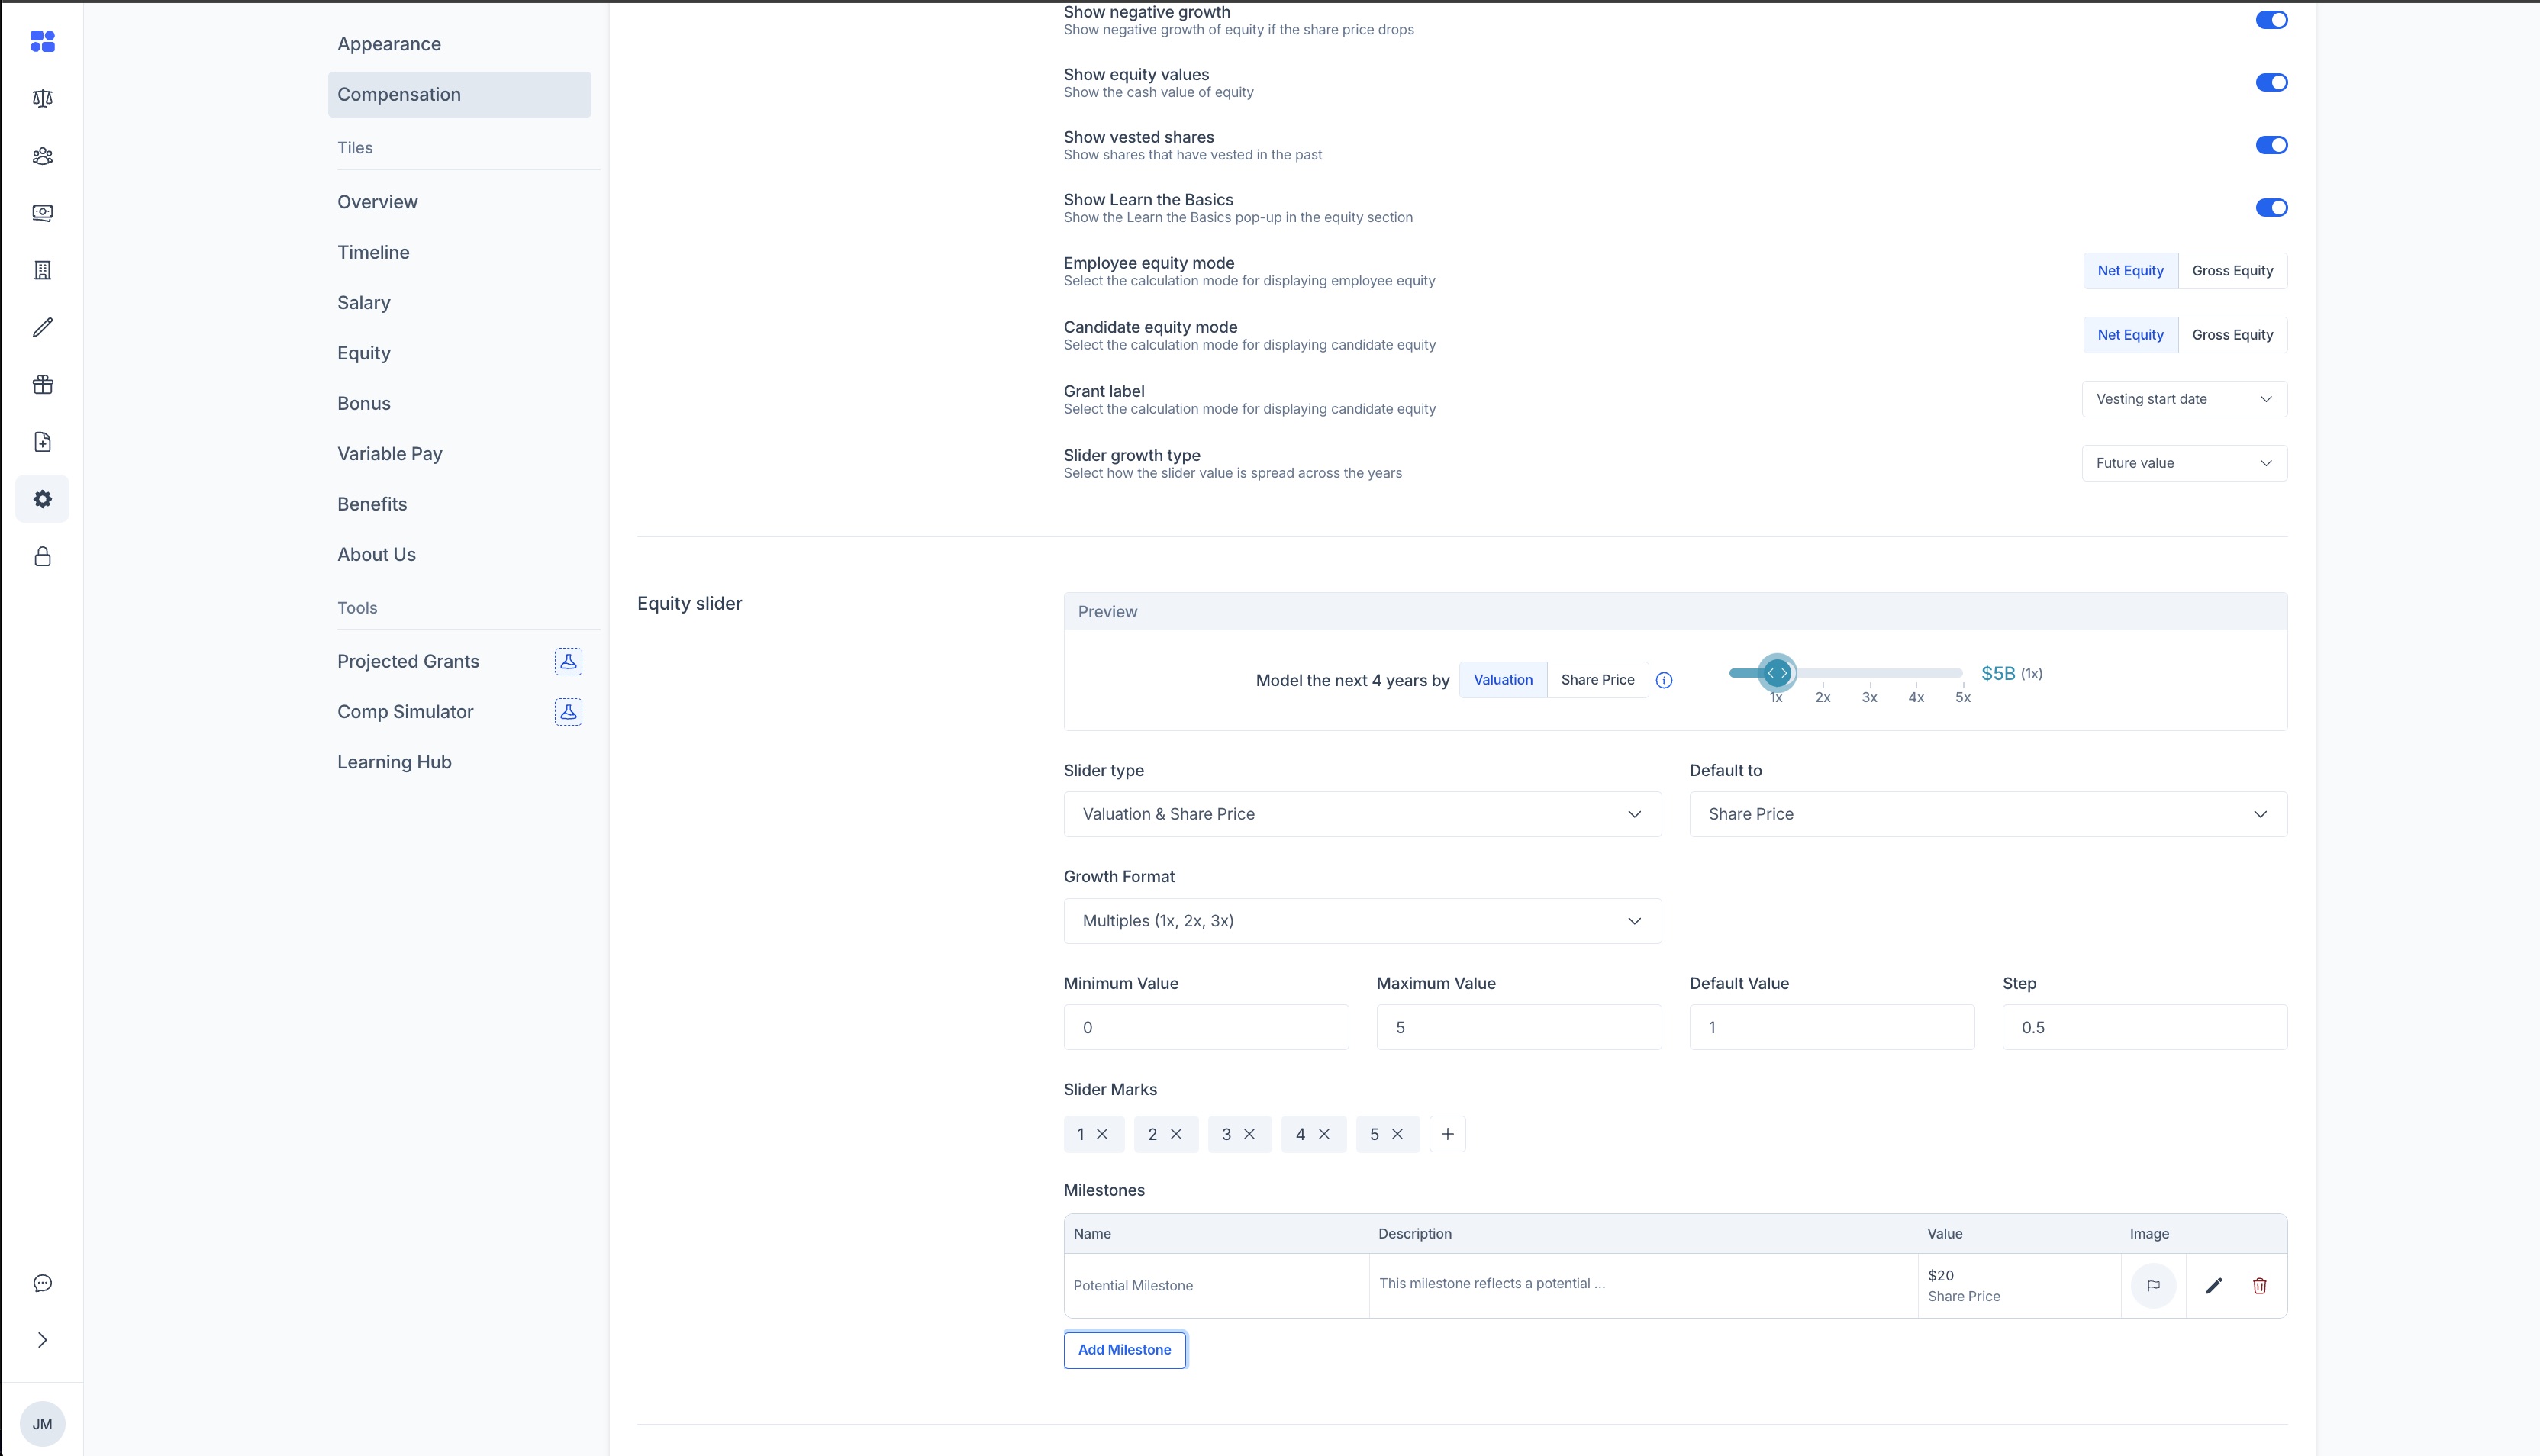This screenshot has height=1456, width=2540.
Task: Click the Step input field
Action: point(2144,1027)
